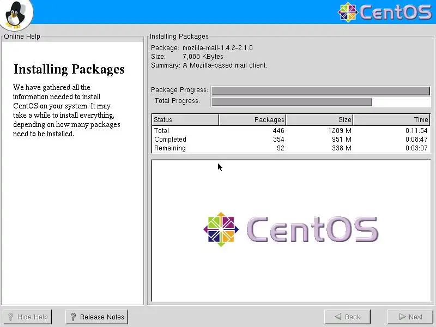Click the left arrow icon on Back

(338, 317)
